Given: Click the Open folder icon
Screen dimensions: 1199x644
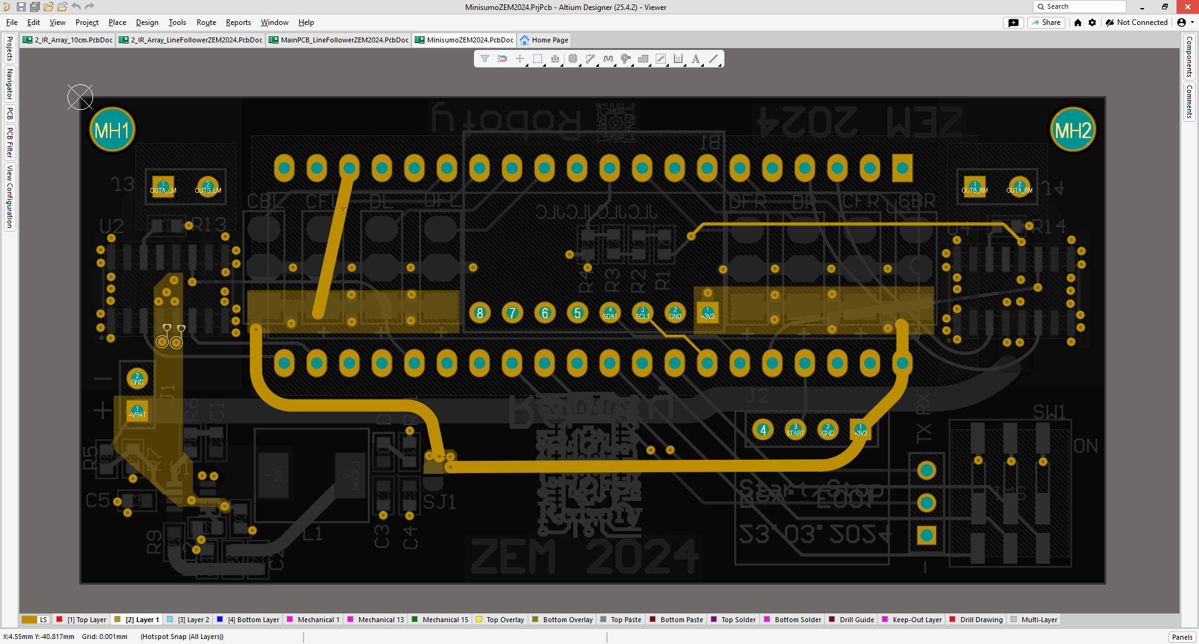Looking at the screenshot, I should [x=48, y=7].
